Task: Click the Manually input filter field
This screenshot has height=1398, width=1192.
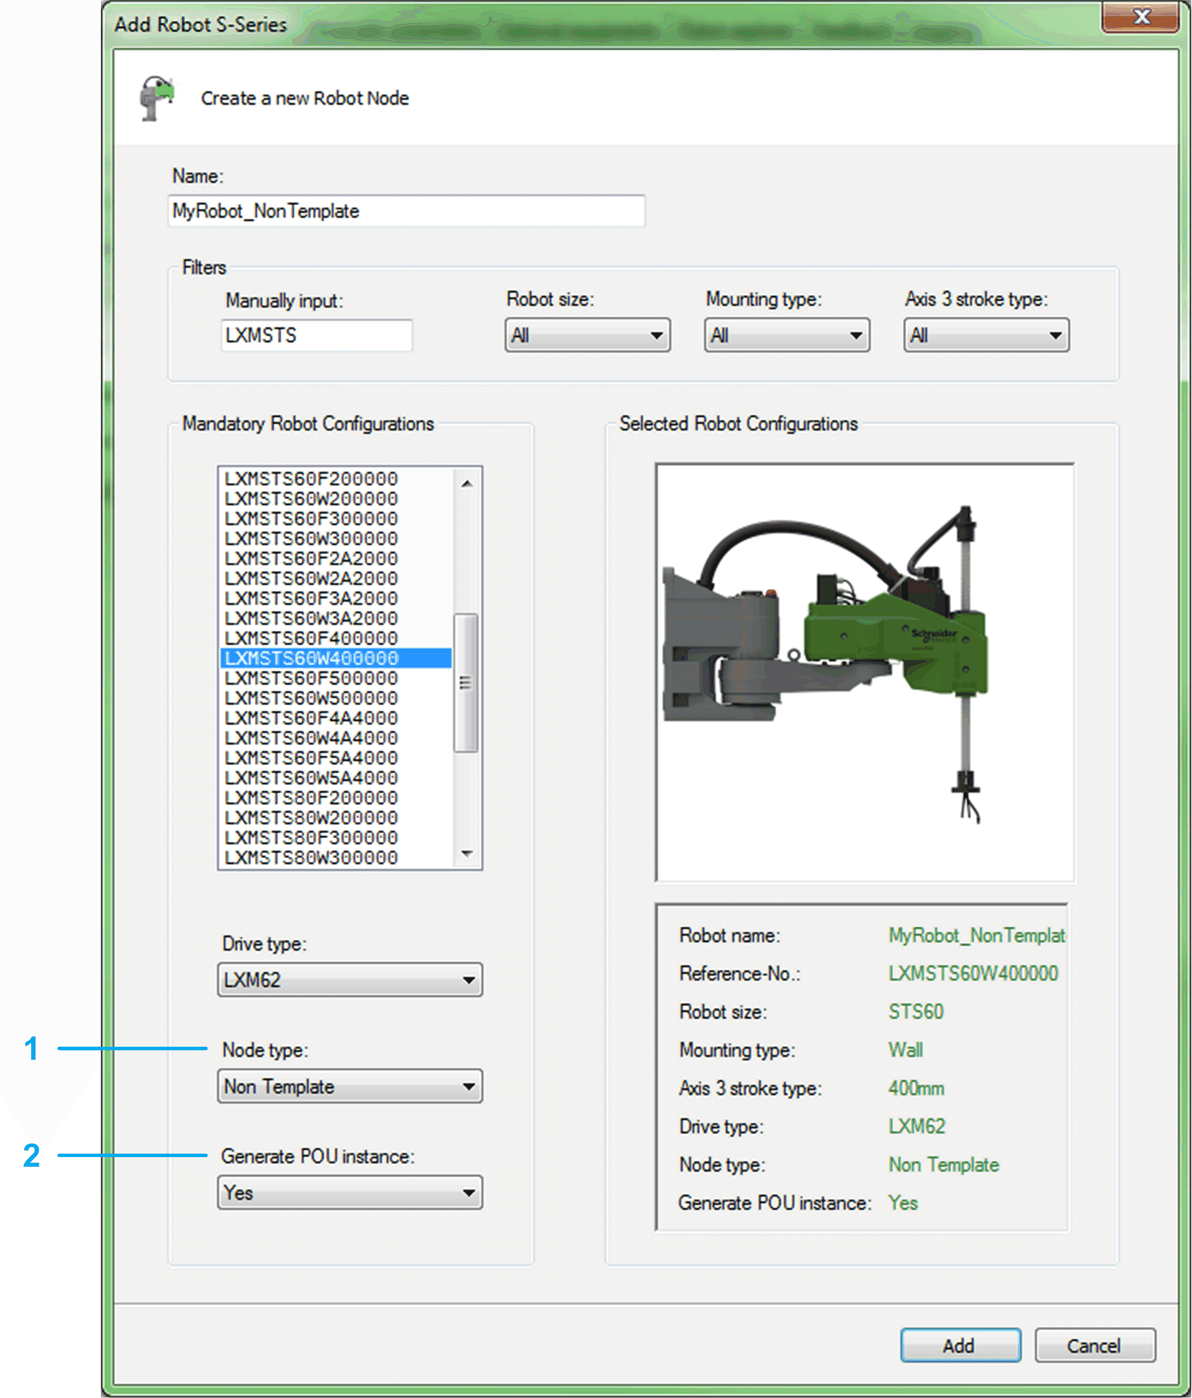Action: (x=316, y=335)
